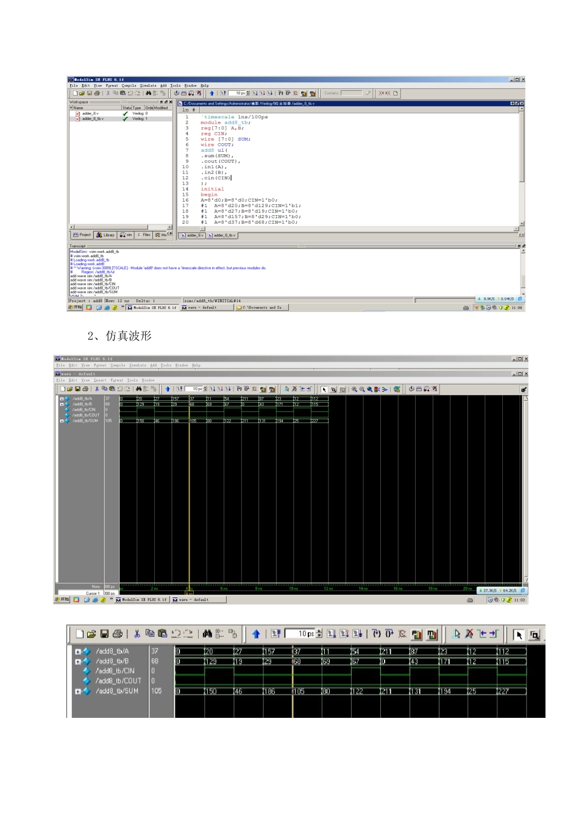Click the Save disk icon in the enlarged wave toolbar
This screenshot has width=579, height=819.
pyautogui.click(x=104, y=634)
